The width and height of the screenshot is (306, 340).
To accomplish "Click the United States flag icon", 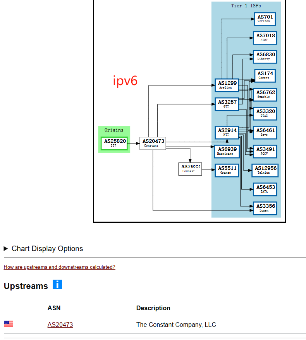I will tap(9, 324).
